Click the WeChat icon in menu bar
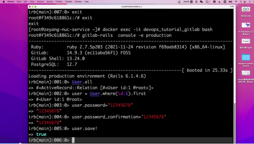The height and width of the screenshot is (144, 254). click(x=201, y=1)
